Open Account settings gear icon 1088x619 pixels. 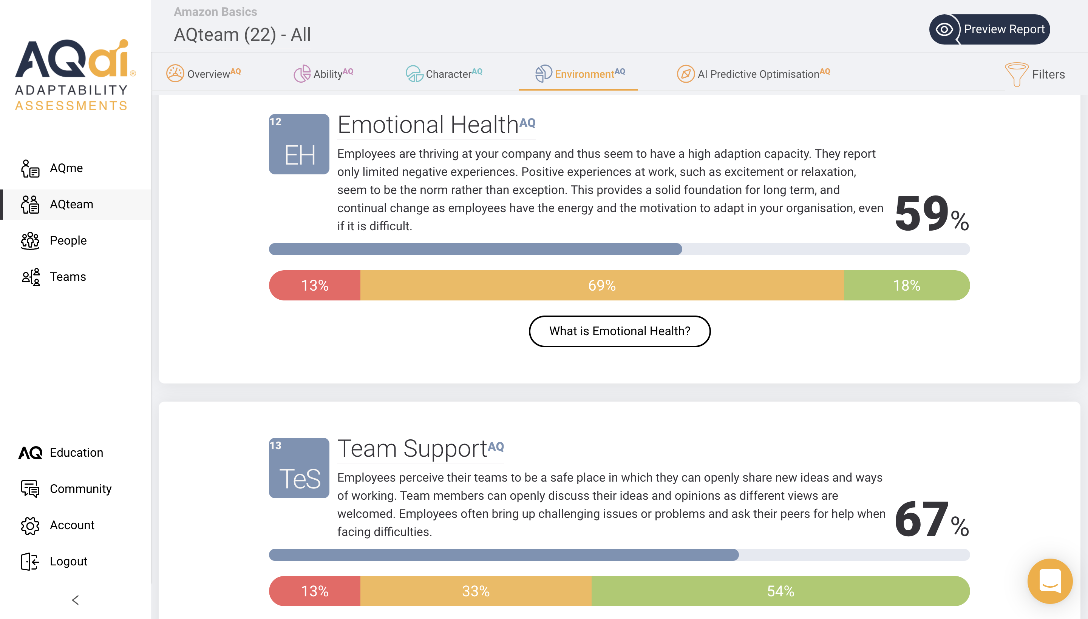point(30,525)
